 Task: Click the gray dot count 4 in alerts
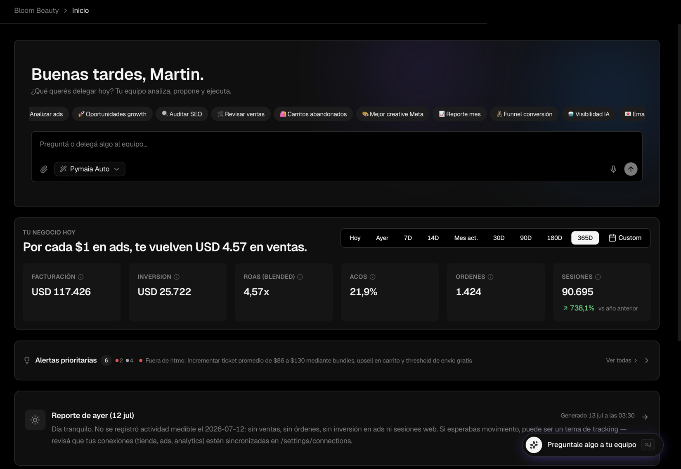[129, 360]
